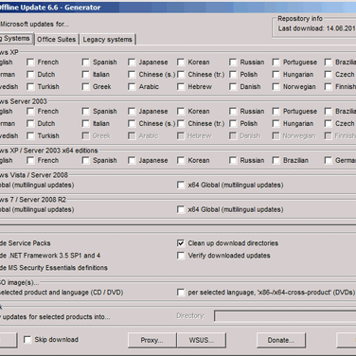Check Chinese (tr.) for Windows Server 2003
Viewport: 356px width, 356px height.
coord(181,124)
